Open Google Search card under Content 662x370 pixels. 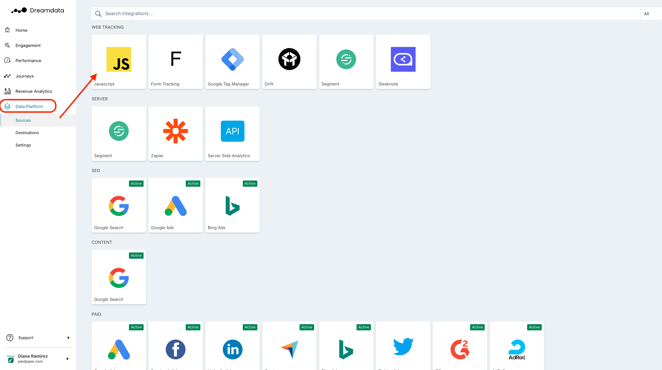[119, 277]
